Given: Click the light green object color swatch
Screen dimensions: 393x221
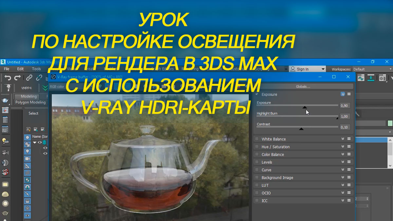Looking at the screenshot, I should (x=390, y=123).
